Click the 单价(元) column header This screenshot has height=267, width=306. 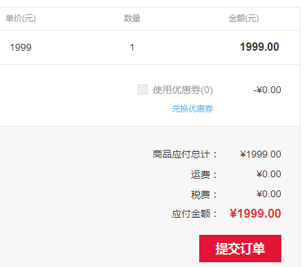[x=21, y=18]
